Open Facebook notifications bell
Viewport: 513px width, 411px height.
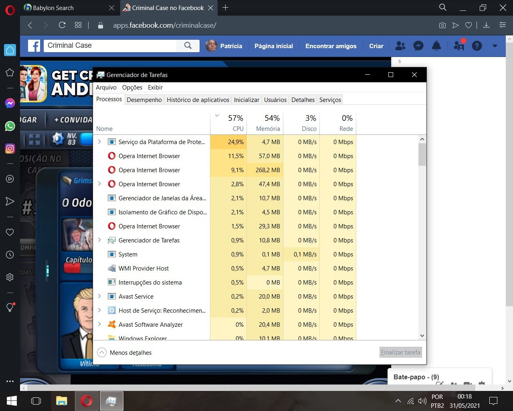436,46
